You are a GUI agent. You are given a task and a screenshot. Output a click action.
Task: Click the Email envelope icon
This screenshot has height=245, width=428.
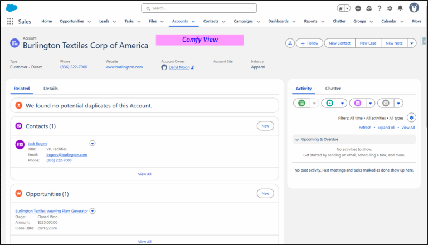[386, 103]
